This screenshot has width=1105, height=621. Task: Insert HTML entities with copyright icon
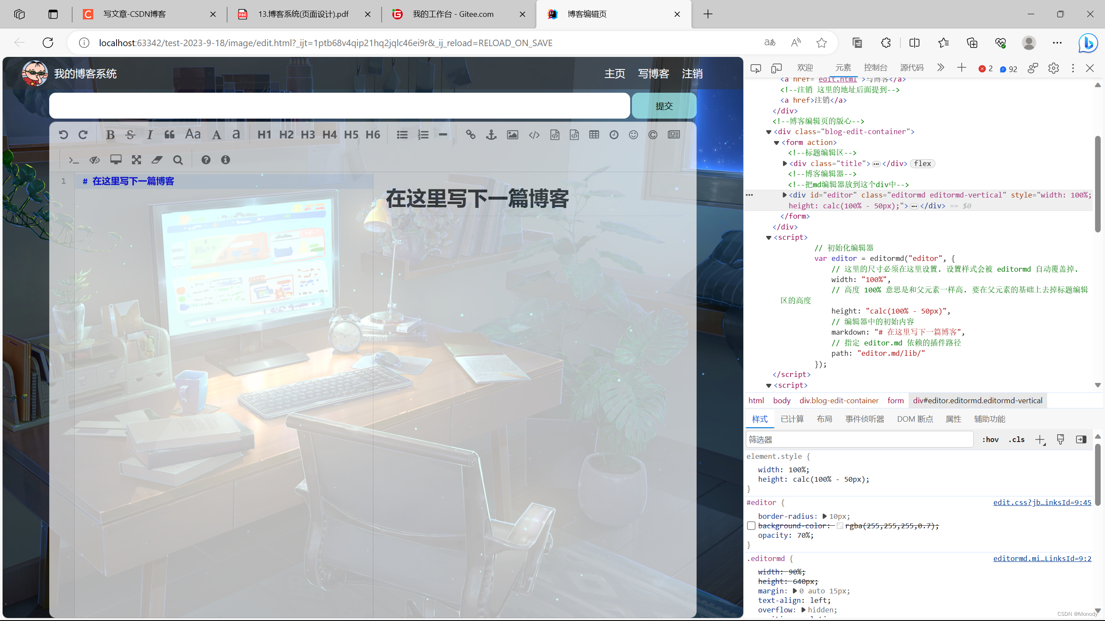pyautogui.click(x=653, y=135)
